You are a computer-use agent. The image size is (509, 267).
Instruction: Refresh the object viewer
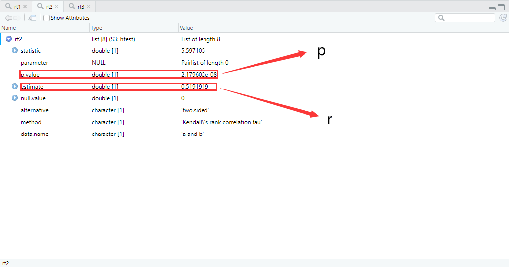503,18
